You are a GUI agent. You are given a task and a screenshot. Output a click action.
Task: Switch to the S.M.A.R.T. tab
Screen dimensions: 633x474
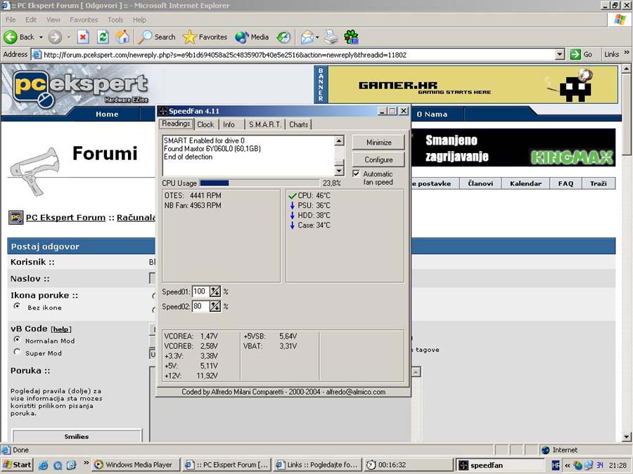[264, 124]
